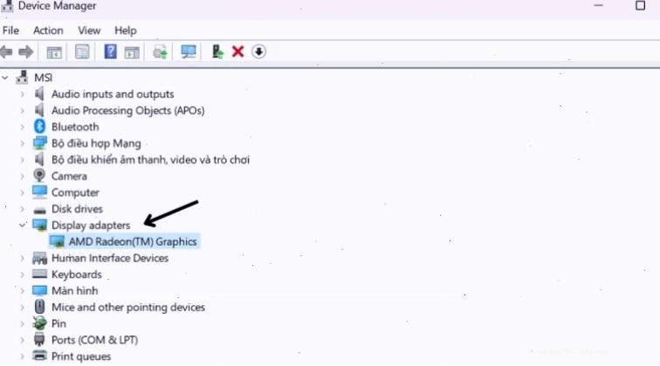Click the Audio Processing Objects speaker icon
Viewport: 660px width, 366px height.
pyautogui.click(x=39, y=110)
